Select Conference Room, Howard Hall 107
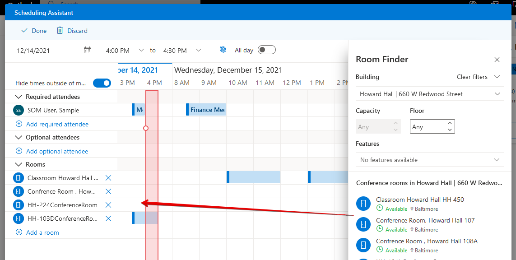The width and height of the screenshot is (516, 260). tap(425, 220)
